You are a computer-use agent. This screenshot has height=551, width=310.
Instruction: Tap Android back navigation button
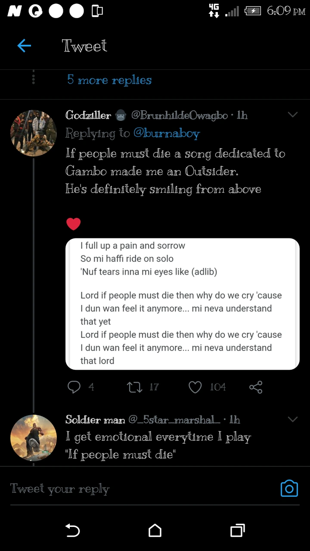click(72, 530)
